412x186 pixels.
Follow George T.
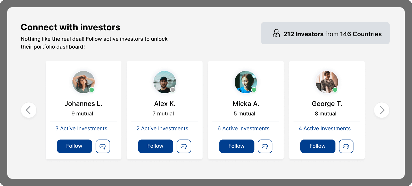(x=318, y=146)
